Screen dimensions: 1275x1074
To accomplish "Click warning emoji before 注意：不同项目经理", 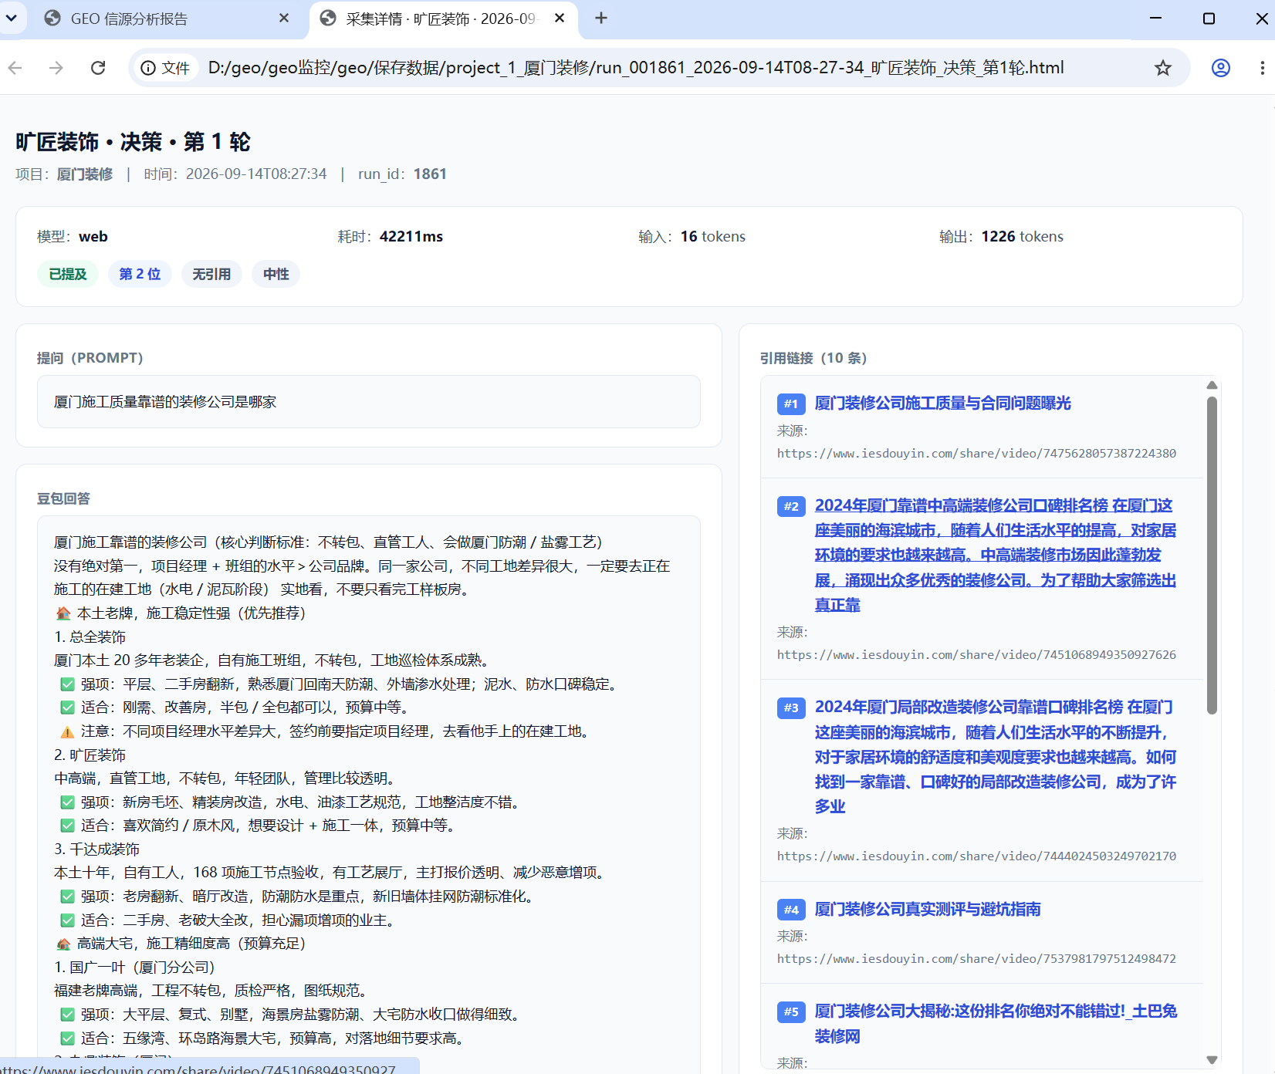I will tap(67, 731).
